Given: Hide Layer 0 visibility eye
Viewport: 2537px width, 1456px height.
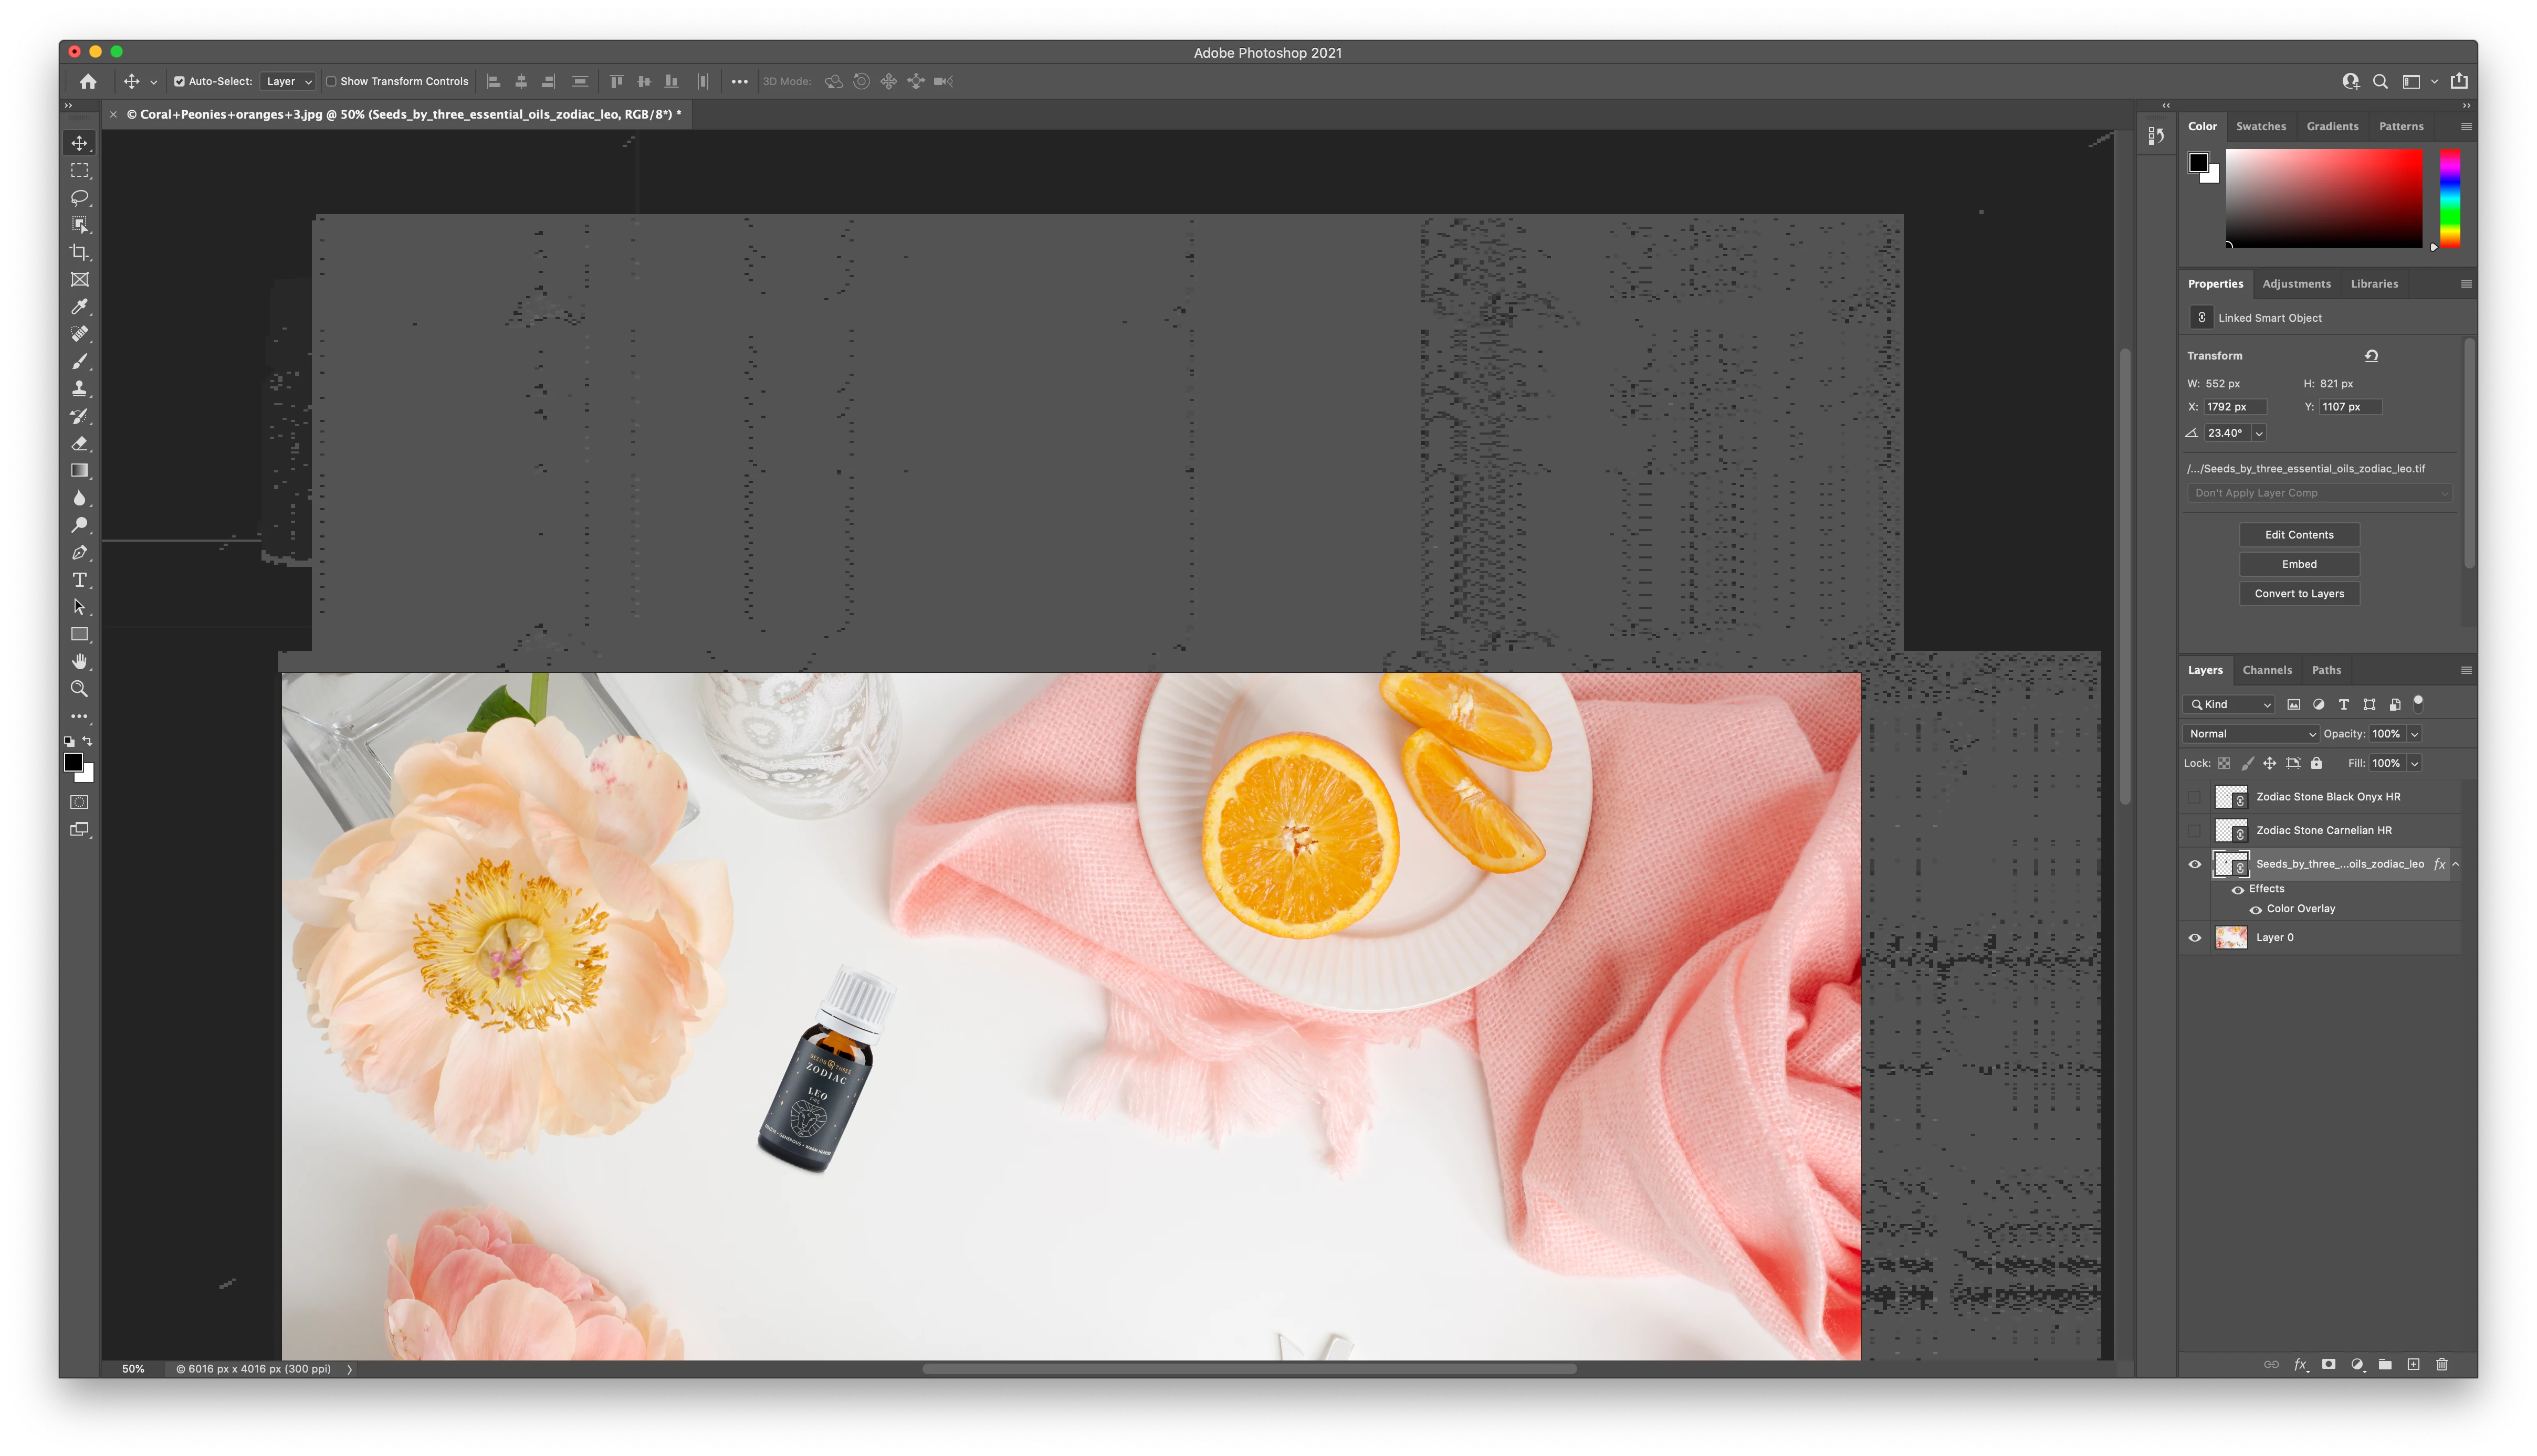Looking at the screenshot, I should [x=2195, y=938].
